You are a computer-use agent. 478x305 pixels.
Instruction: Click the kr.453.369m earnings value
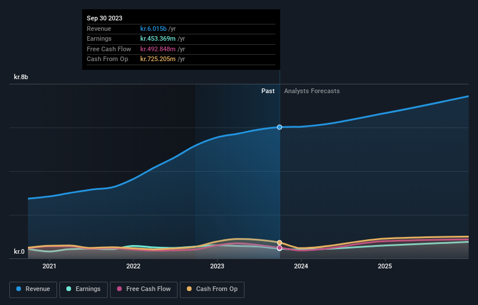pos(158,38)
